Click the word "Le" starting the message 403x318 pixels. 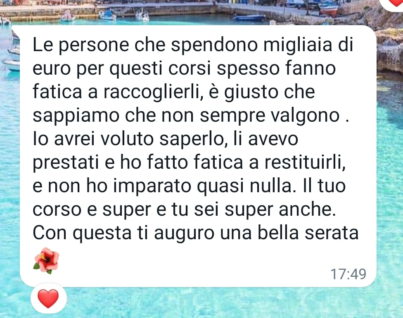[x=43, y=45]
